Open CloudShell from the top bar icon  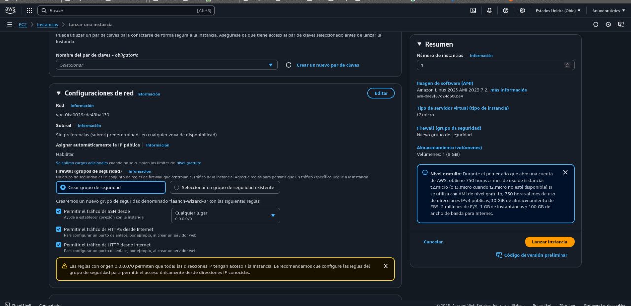coord(473,10)
